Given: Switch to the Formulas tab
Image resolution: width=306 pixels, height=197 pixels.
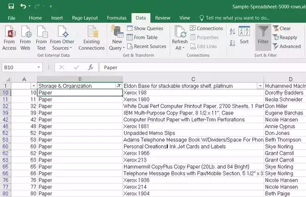Looking at the screenshot, I should click(117, 18).
